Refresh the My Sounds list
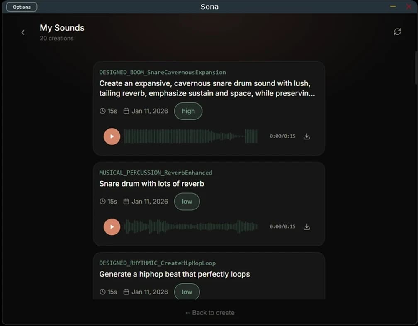 click(x=397, y=32)
